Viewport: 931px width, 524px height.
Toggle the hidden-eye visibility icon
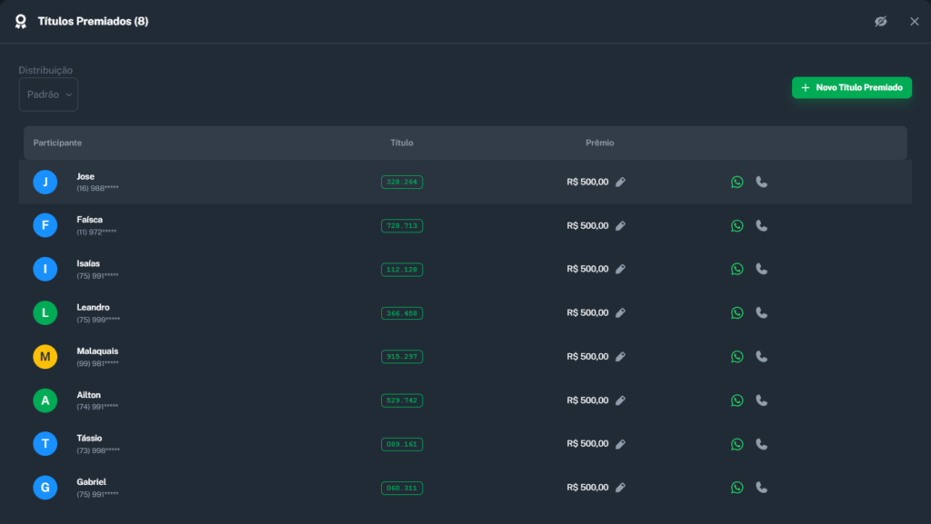(x=880, y=21)
